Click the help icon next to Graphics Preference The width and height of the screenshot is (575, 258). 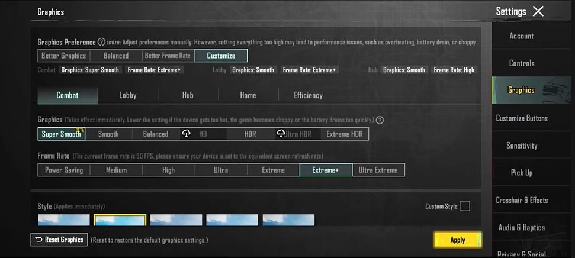101,42
